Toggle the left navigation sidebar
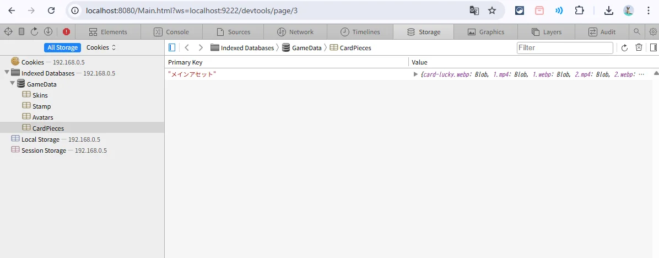This screenshot has height=258, width=659. pos(172,48)
